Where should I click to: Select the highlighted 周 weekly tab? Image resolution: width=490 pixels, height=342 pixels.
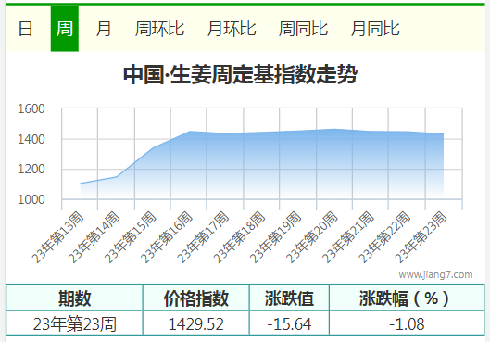65,29
